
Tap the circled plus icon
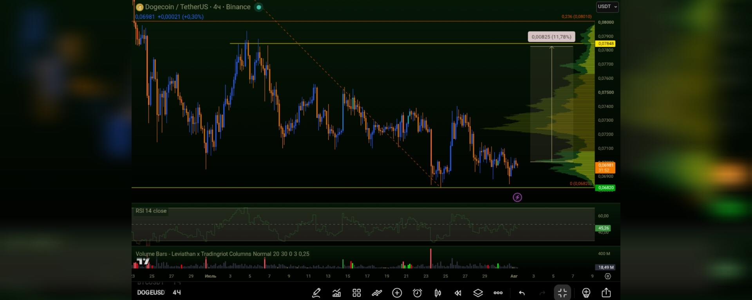point(397,293)
